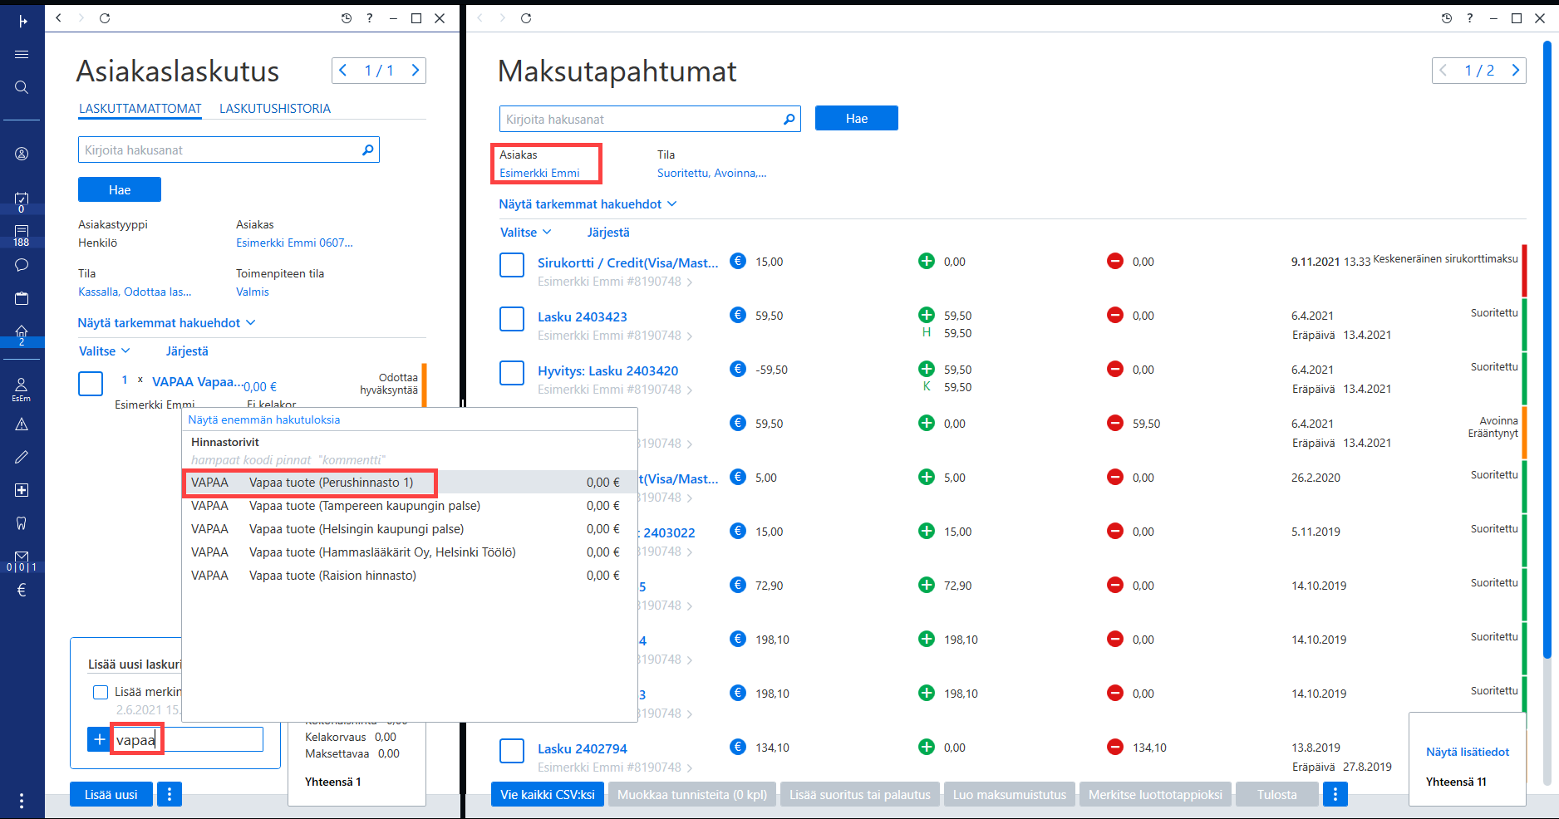Open the tooth icon in sidebar
Screen dimensions: 1559x819
[x=22, y=523]
